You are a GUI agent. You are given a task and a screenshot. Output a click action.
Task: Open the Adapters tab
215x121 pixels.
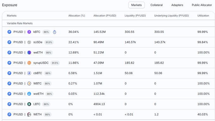(177, 5)
